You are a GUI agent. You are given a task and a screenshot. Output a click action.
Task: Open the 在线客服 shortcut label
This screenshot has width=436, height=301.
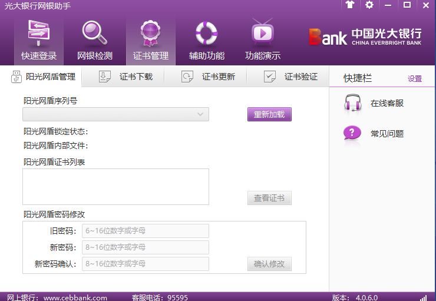tap(387, 103)
